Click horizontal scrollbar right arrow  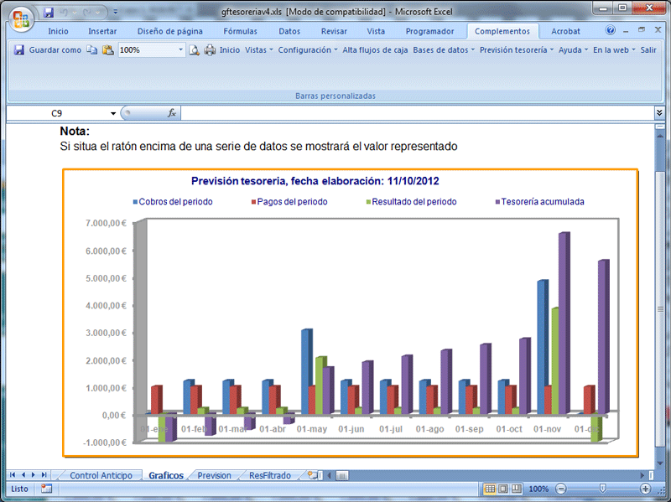[x=642, y=475]
